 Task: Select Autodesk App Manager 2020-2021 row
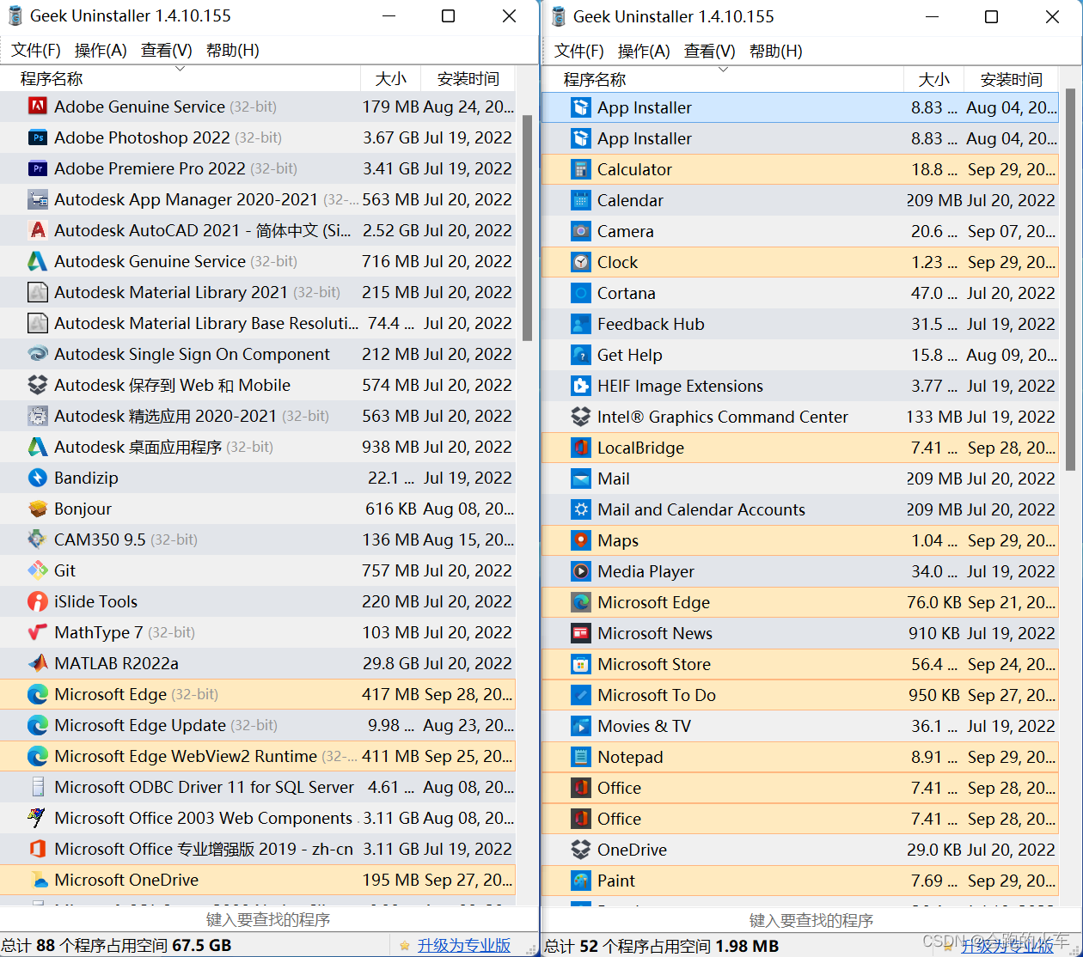point(258,199)
